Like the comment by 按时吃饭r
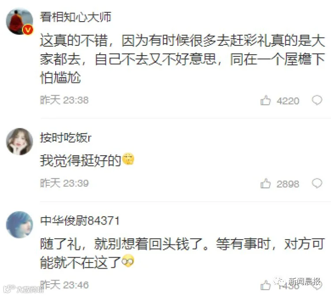 pos(265,184)
